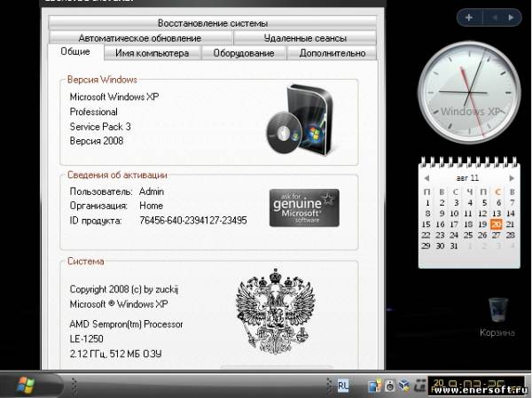Click the user name Admin value

click(x=152, y=191)
